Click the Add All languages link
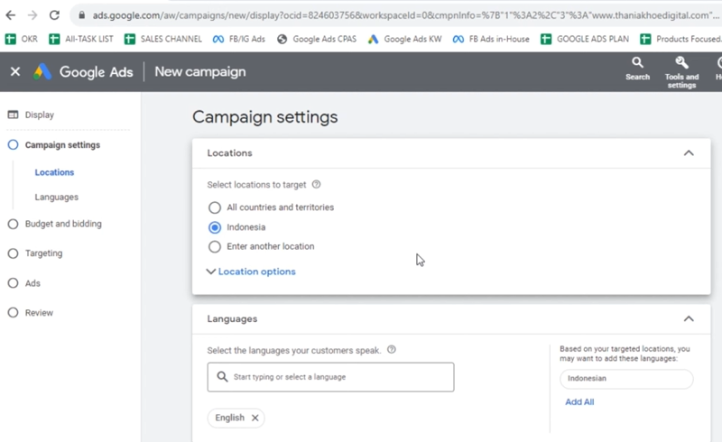This screenshot has width=722, height=442. (579, 402)
